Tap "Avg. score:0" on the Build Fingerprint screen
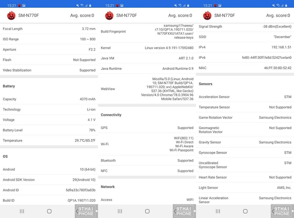The width and height of the screenshot is (294, 218). pyautogui.click(x=180, y=15)
